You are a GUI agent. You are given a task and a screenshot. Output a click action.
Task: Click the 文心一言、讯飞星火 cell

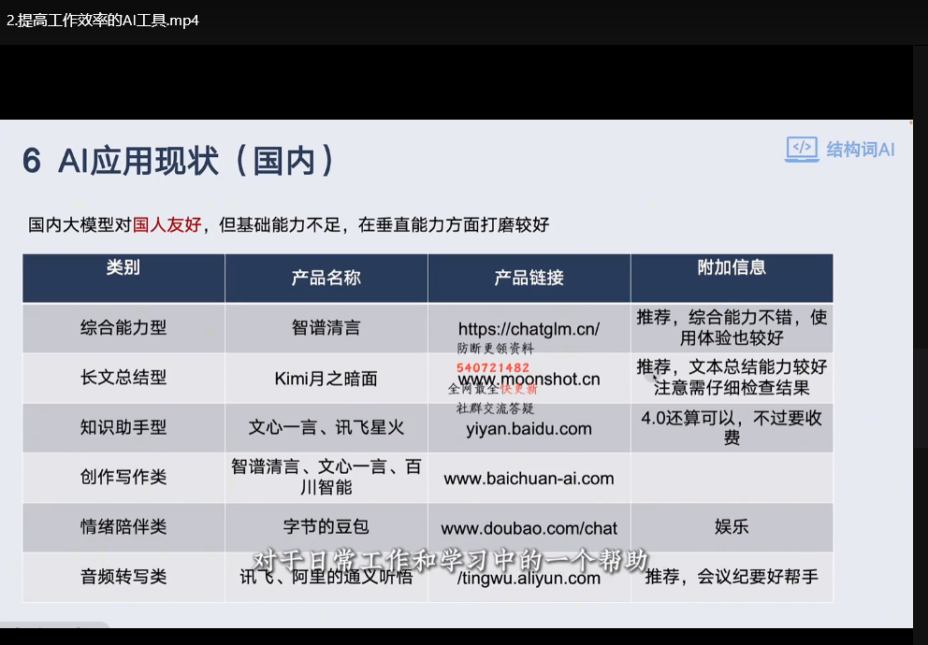(x=326, y=427)
